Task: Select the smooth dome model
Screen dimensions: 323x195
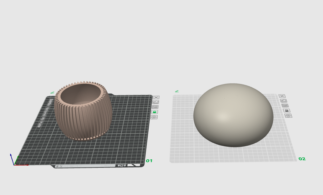Action: [x=233, y=116]
